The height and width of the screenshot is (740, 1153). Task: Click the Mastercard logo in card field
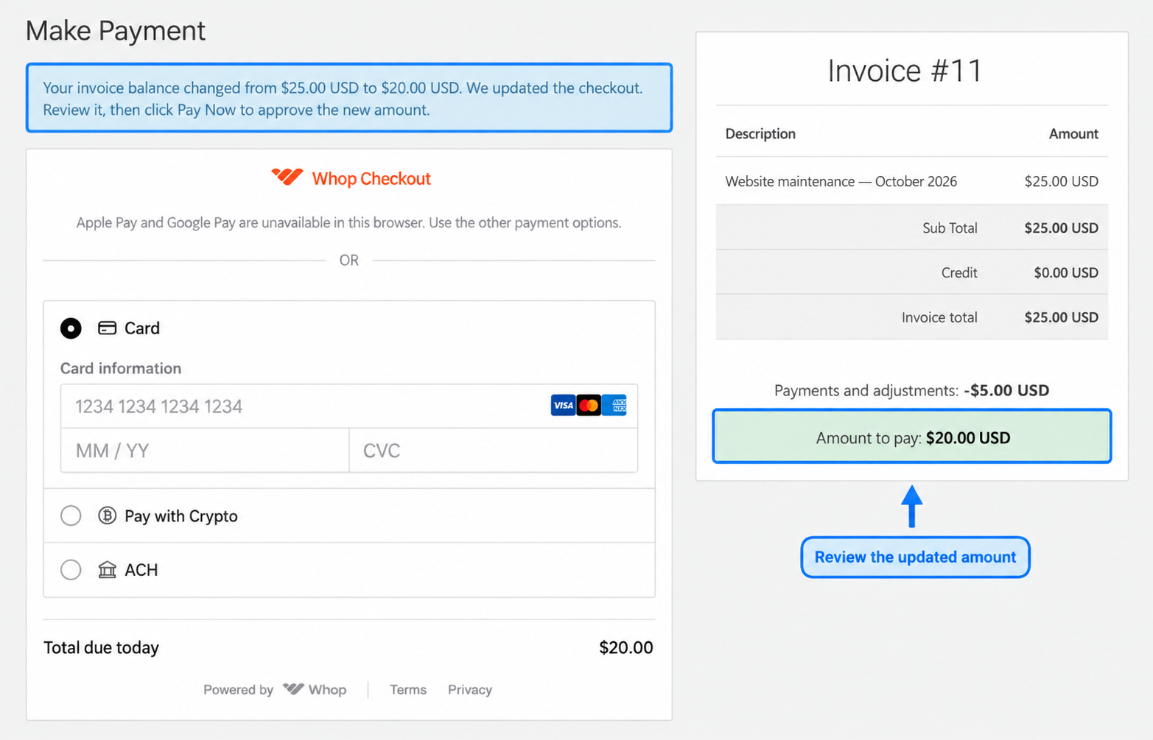(x=589, y=405)
